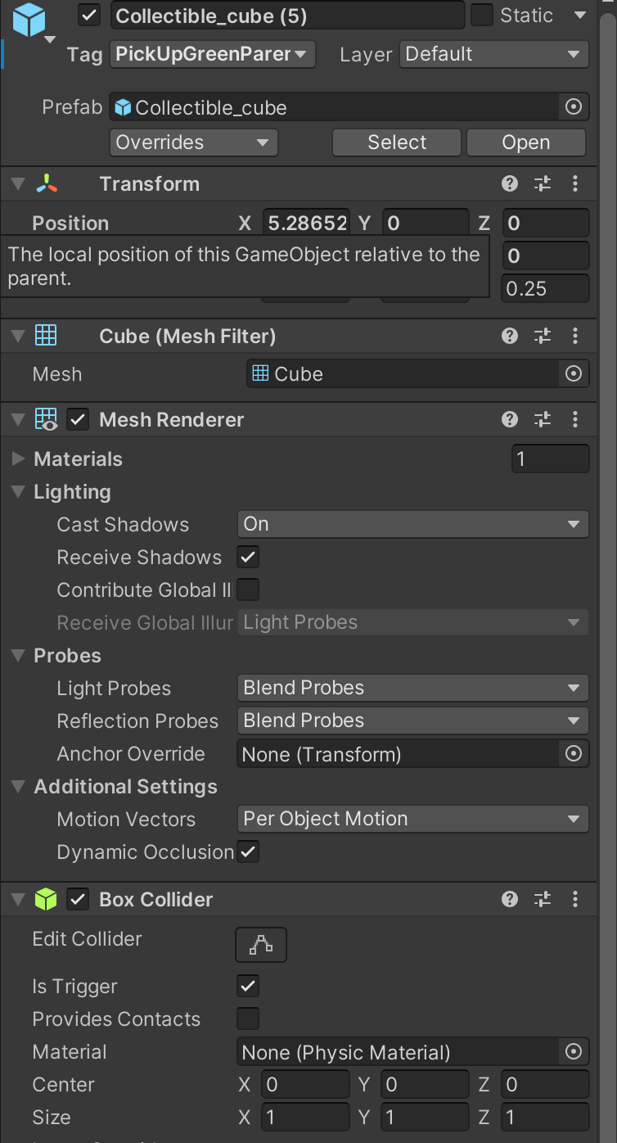The image size is (617, 1143).
Task: Enable Contribute Global Illumination checkbox
Action: [248, 590]
